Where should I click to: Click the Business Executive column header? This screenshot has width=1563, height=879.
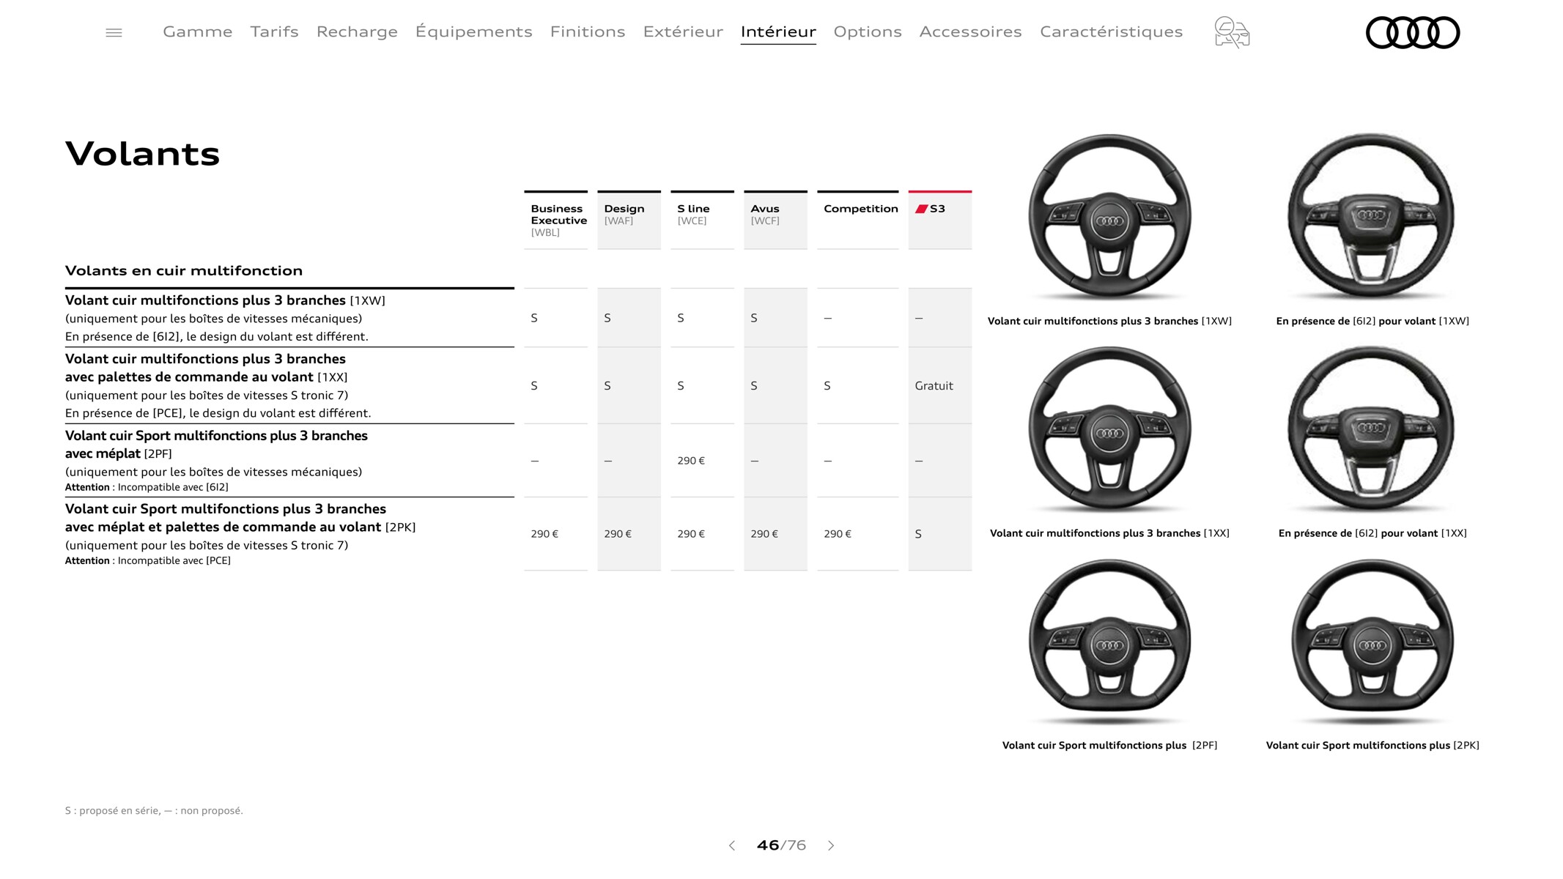pyautogui.click(x=556, y=220)
